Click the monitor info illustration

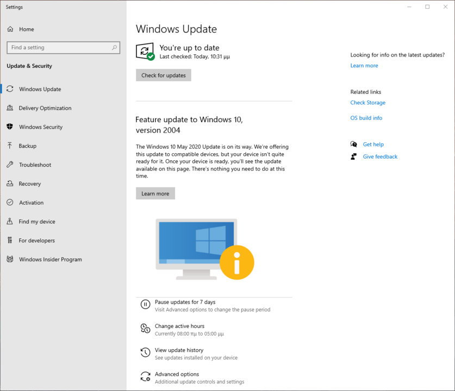(x=204, y=249)
